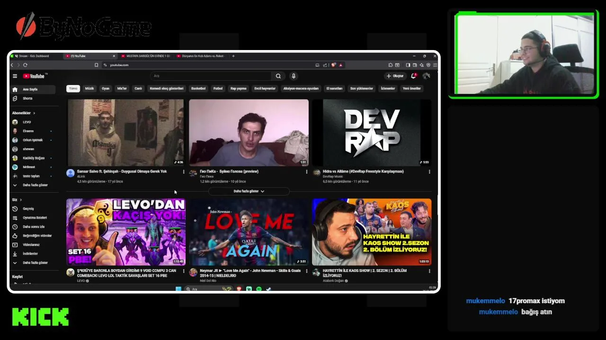This screenshot has width=606, height=340.
Task: Open the account avatar menu
Action: click(426, 76)
